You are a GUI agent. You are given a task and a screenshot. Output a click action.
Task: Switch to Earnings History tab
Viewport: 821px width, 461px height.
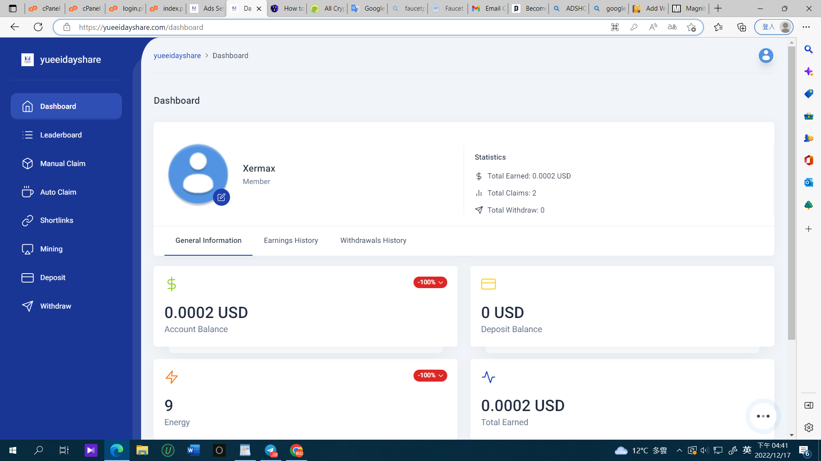pyautogui.click(x=291, y=240)
